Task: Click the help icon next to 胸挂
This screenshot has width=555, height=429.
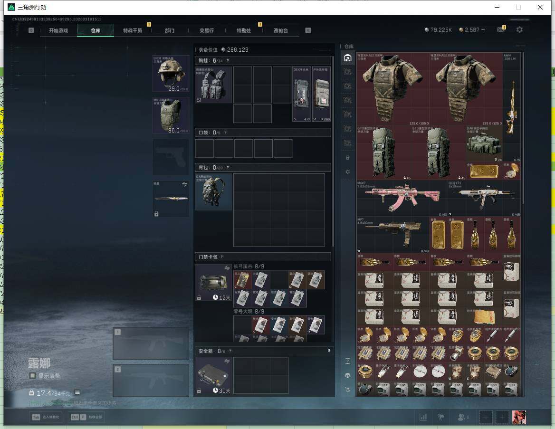Action: [x=228, y=60]
